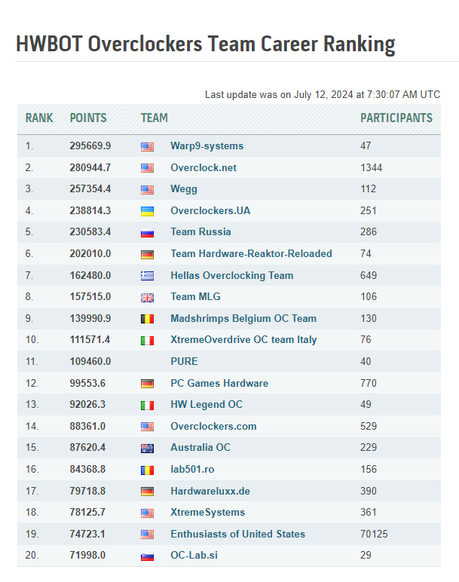This screenshot has height=582, width=459.
Task: Click the points value 238814.3
Action: click(90, 211)
